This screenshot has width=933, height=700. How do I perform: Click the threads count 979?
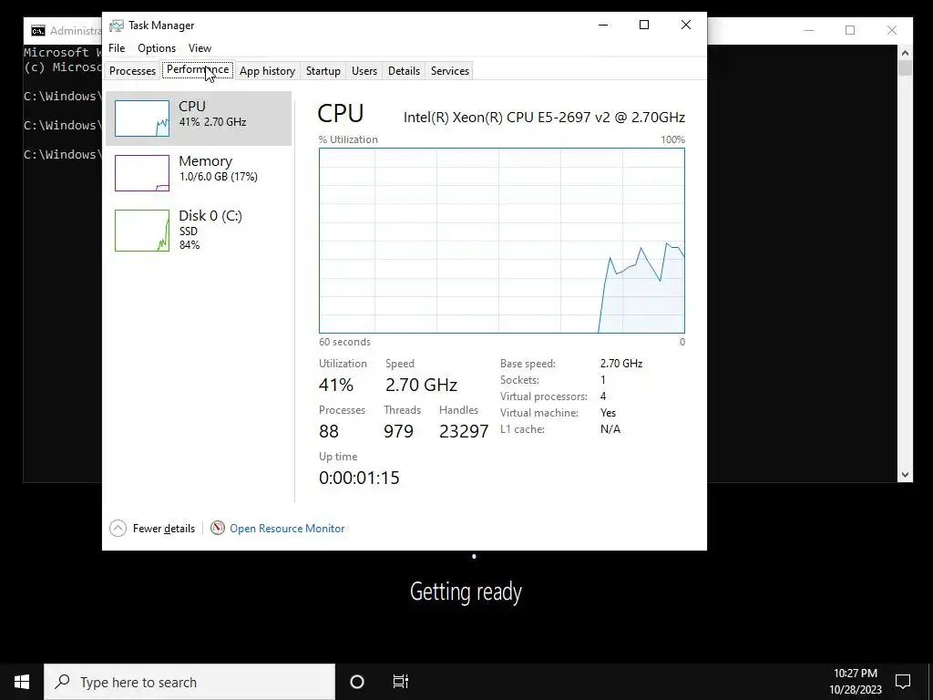[x=399, y=431]
